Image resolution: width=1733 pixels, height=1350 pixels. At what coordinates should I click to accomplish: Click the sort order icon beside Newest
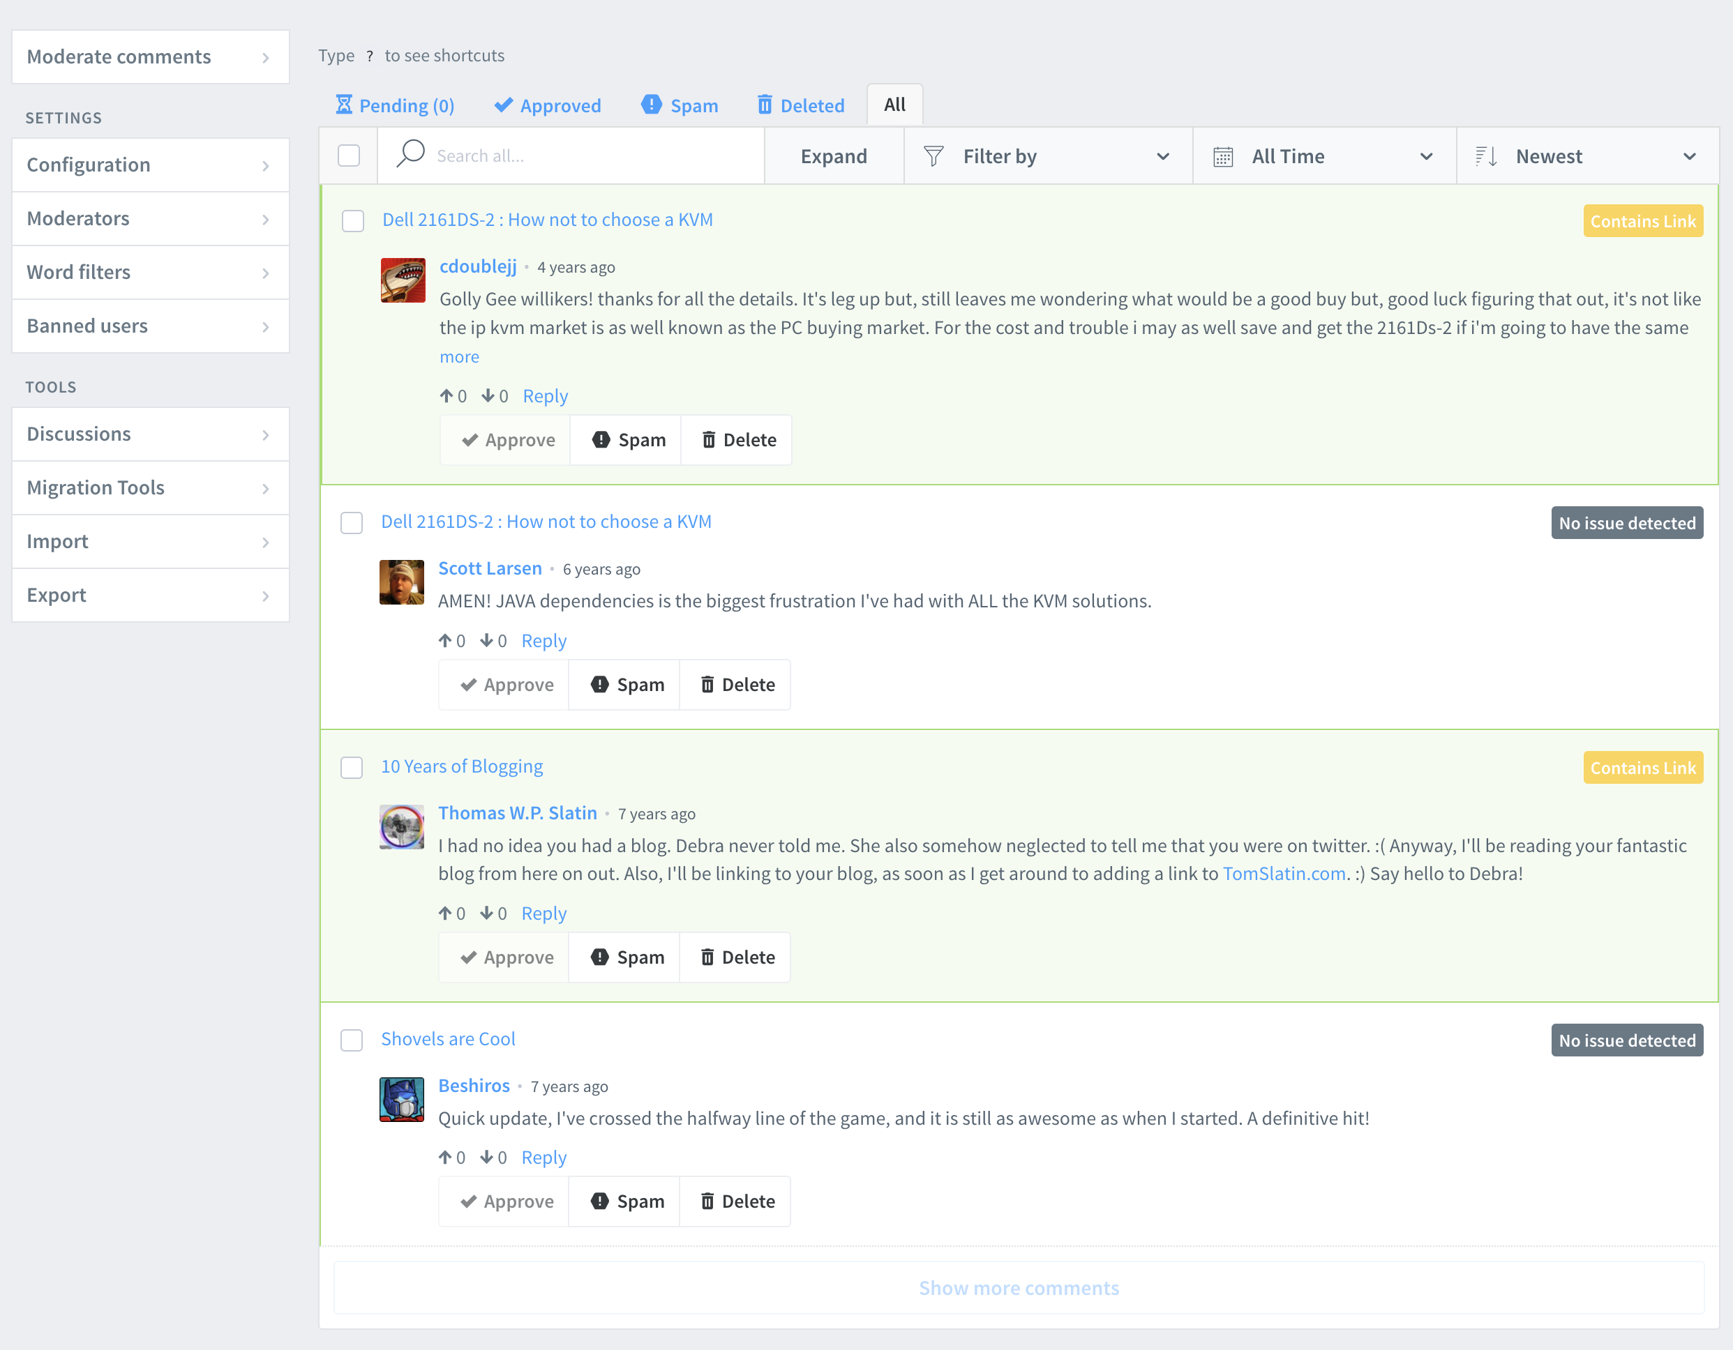pyautogui.click(x=1485, y=156)
